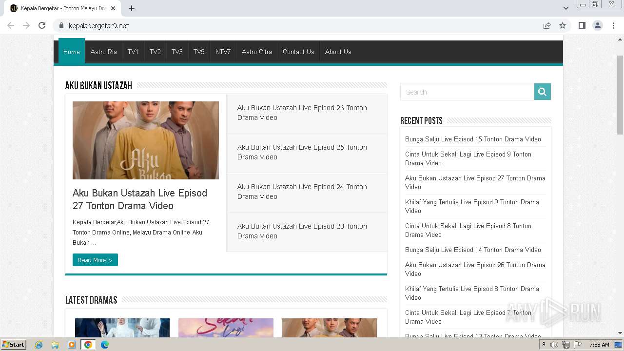
Task: Click the teal search magnifier button
Action: 543,92
